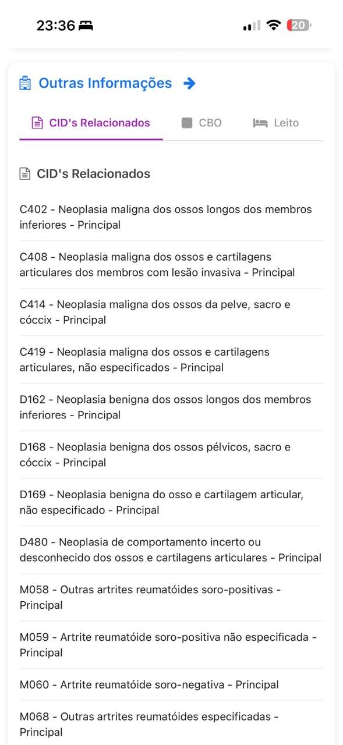Tap the document icon beside the CID's Relacionados heading
Viewport: 343px width, 745px height.
pos(24,173)
